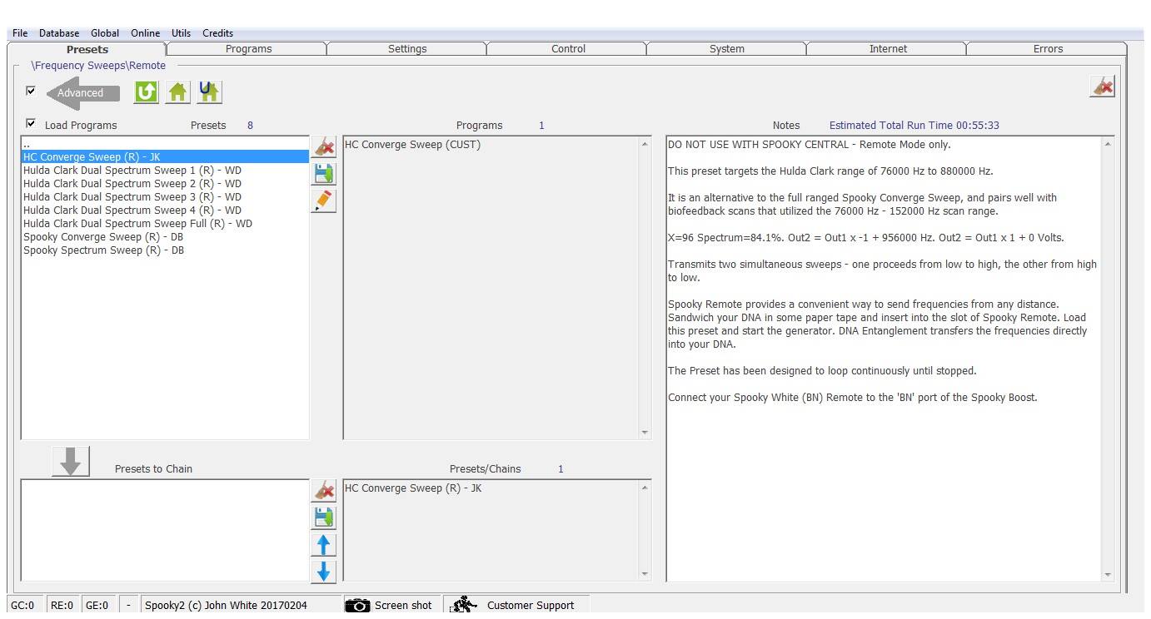Switch to the Control tab
The width and height of the screenshot is (1151, 619).
click(568, 49)
